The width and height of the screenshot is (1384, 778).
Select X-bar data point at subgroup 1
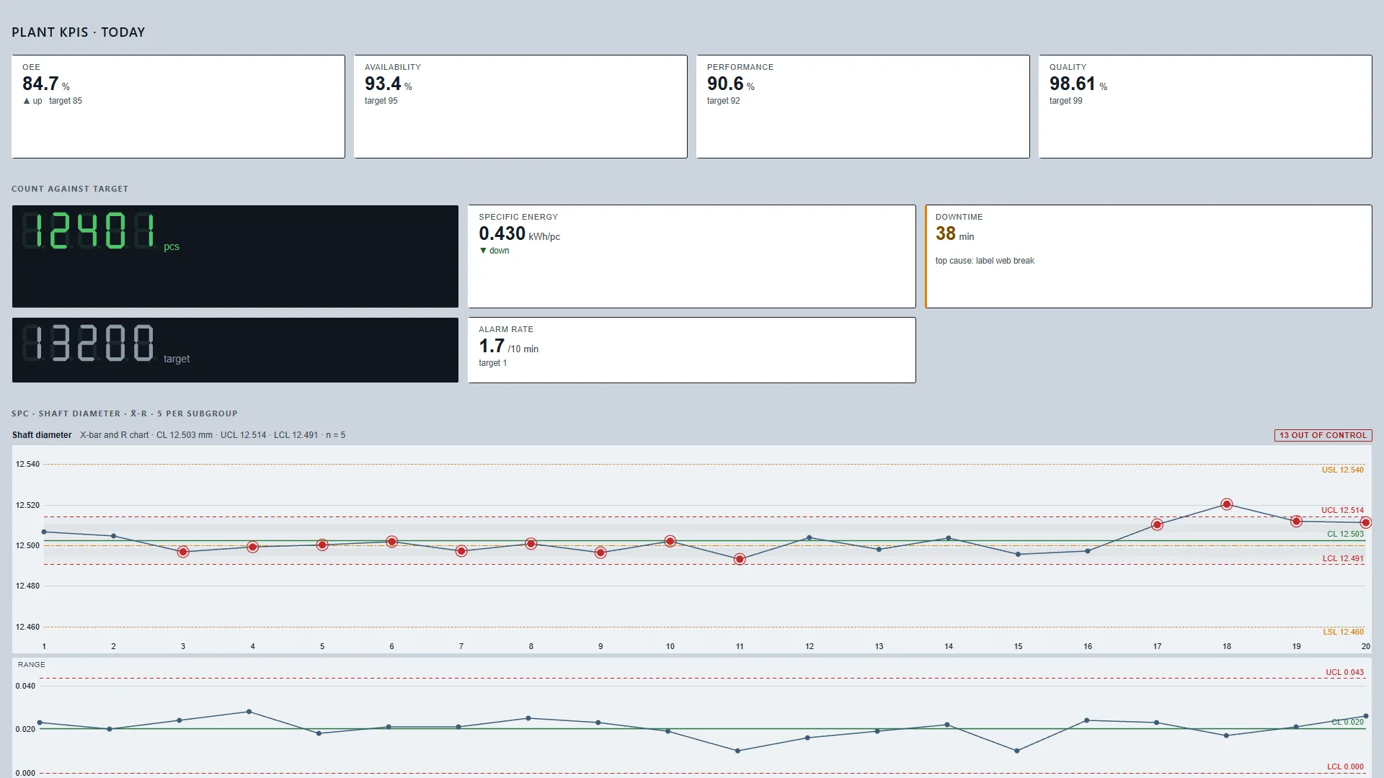click(44, 532)
